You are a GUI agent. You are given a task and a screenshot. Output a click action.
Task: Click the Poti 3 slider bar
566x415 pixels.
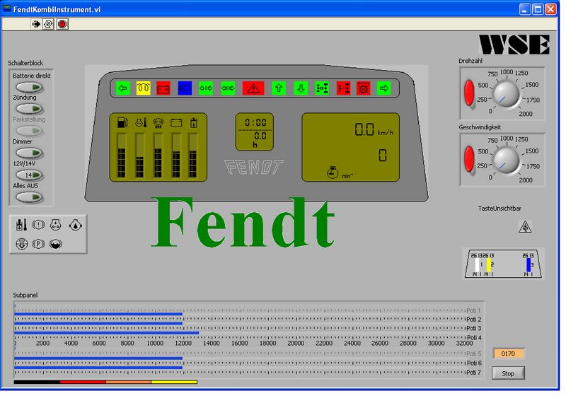click(x=98, y=323)
